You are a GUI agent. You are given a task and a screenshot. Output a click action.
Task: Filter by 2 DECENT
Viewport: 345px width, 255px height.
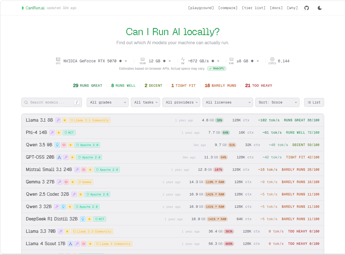click(153, 86)
